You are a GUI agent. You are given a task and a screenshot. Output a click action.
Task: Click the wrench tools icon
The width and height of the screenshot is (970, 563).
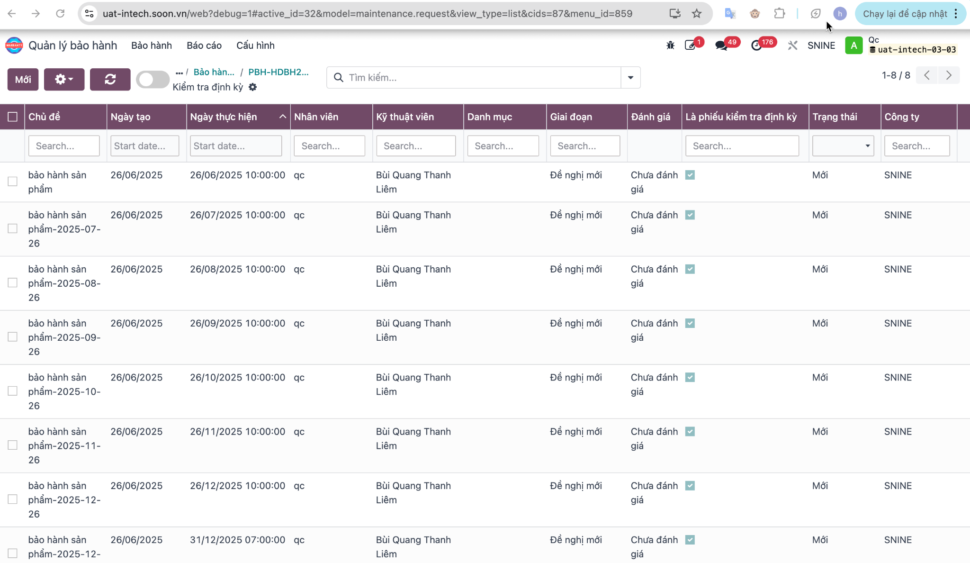[792, 45]
